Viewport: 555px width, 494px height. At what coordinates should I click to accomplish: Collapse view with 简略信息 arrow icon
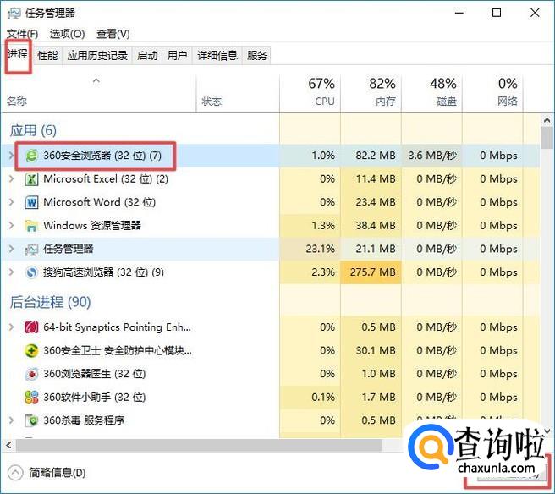click(x=15, y=473)
